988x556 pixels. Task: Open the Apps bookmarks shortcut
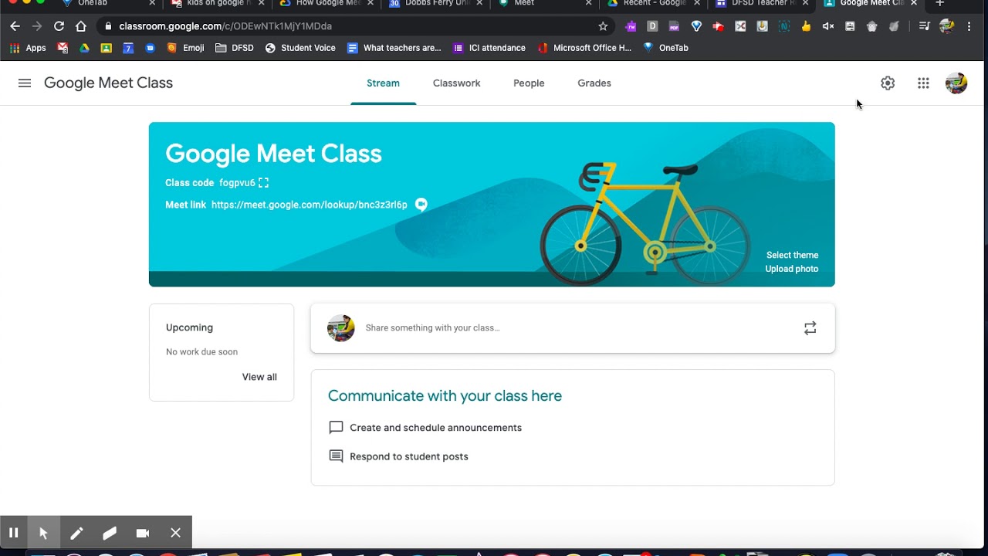click(28, 48)
